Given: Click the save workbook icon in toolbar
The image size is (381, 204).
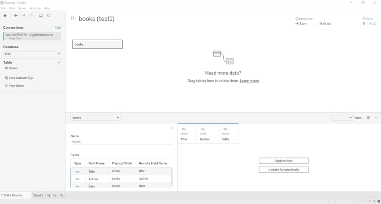Looking at the screenshot, I should click(41, 16).
